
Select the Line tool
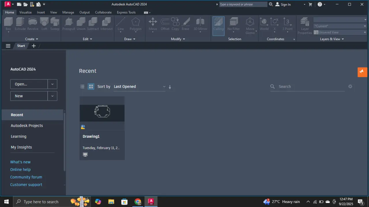[121, 24]
